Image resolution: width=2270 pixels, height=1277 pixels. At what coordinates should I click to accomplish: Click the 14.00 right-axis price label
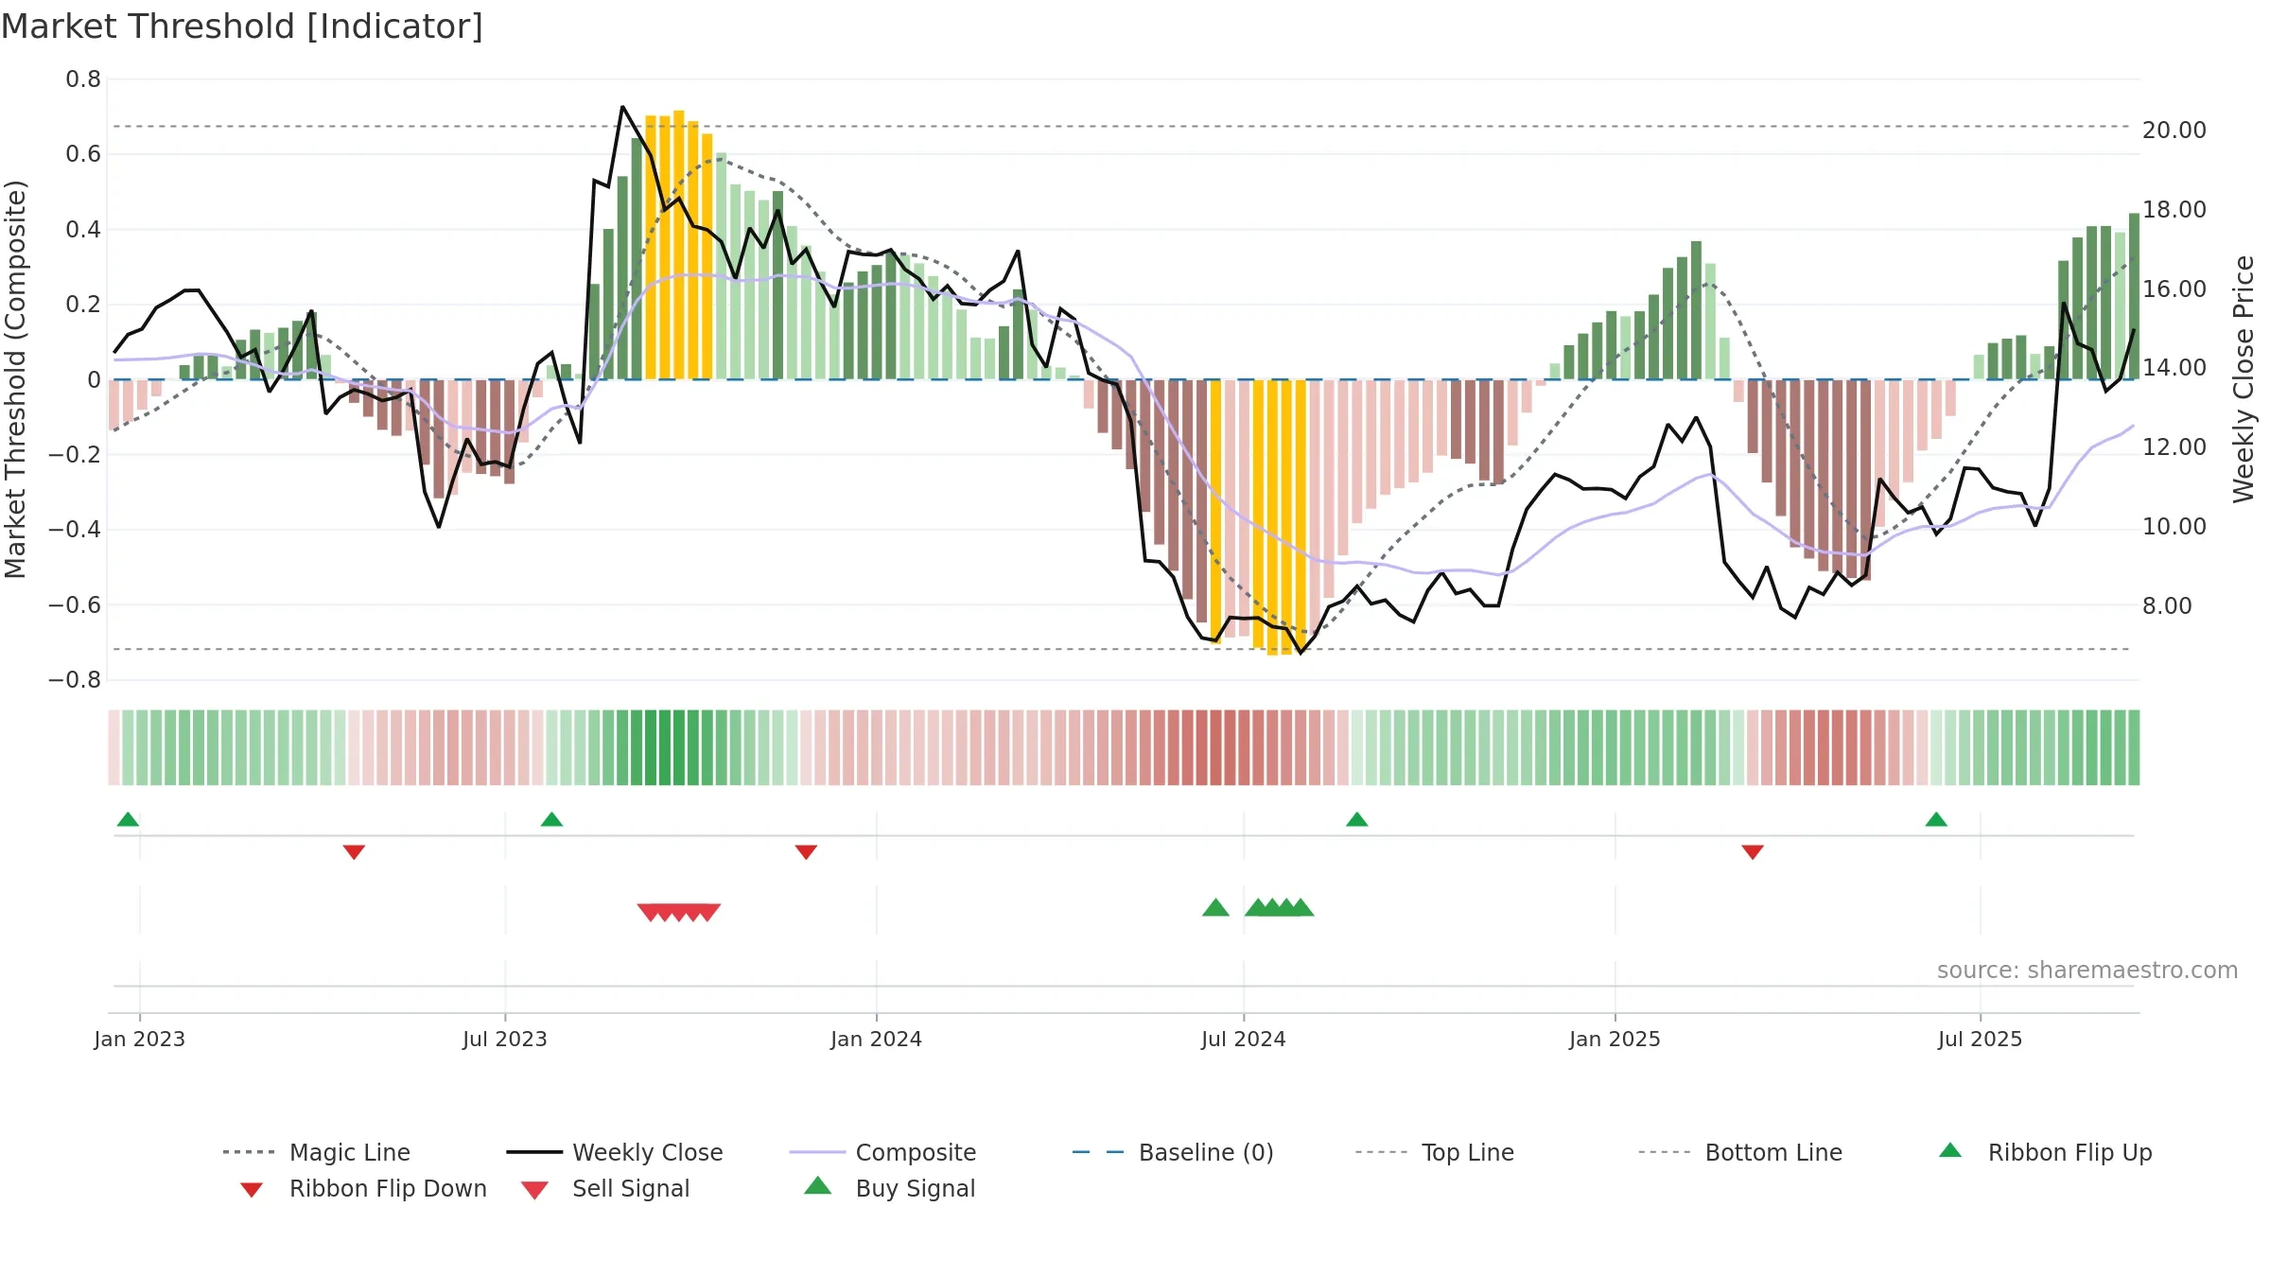tap(2174, 368)
